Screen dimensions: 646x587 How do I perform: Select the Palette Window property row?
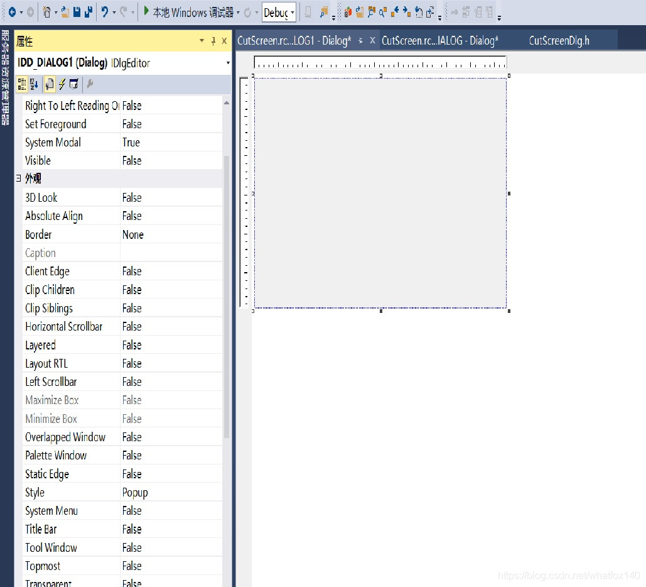[x=122, y=456]
